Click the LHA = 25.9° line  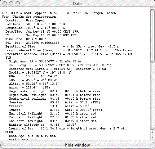click(33, 80)
